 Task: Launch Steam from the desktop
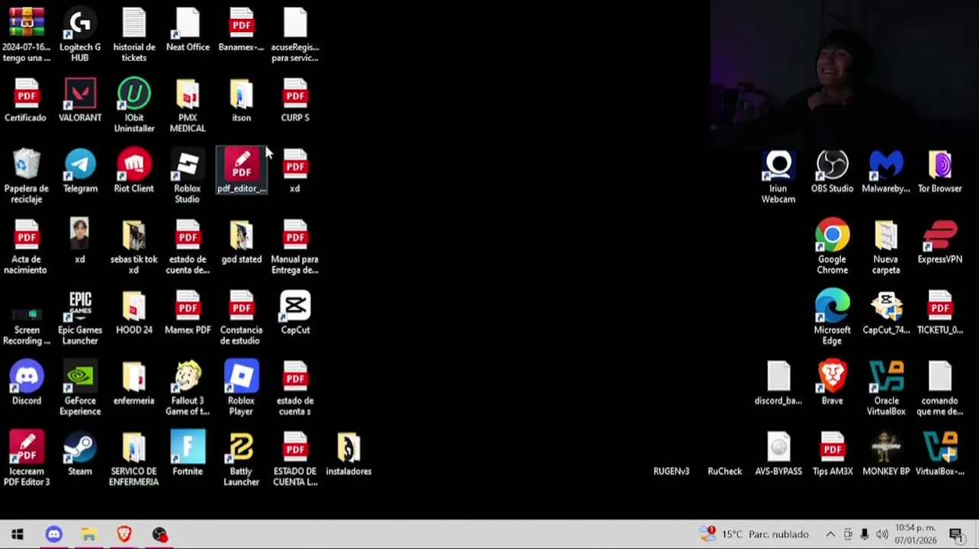[80, 454]
